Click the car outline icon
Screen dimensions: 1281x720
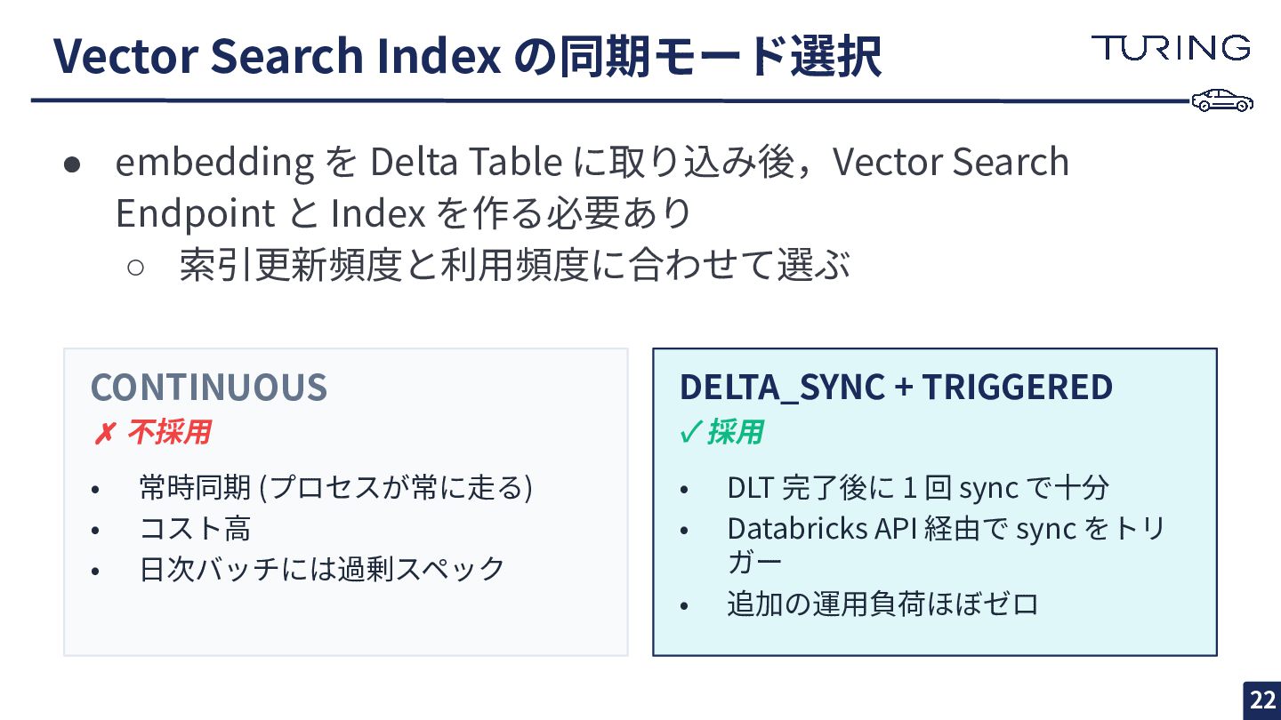pyautogui.click(x=1222, y=100)
